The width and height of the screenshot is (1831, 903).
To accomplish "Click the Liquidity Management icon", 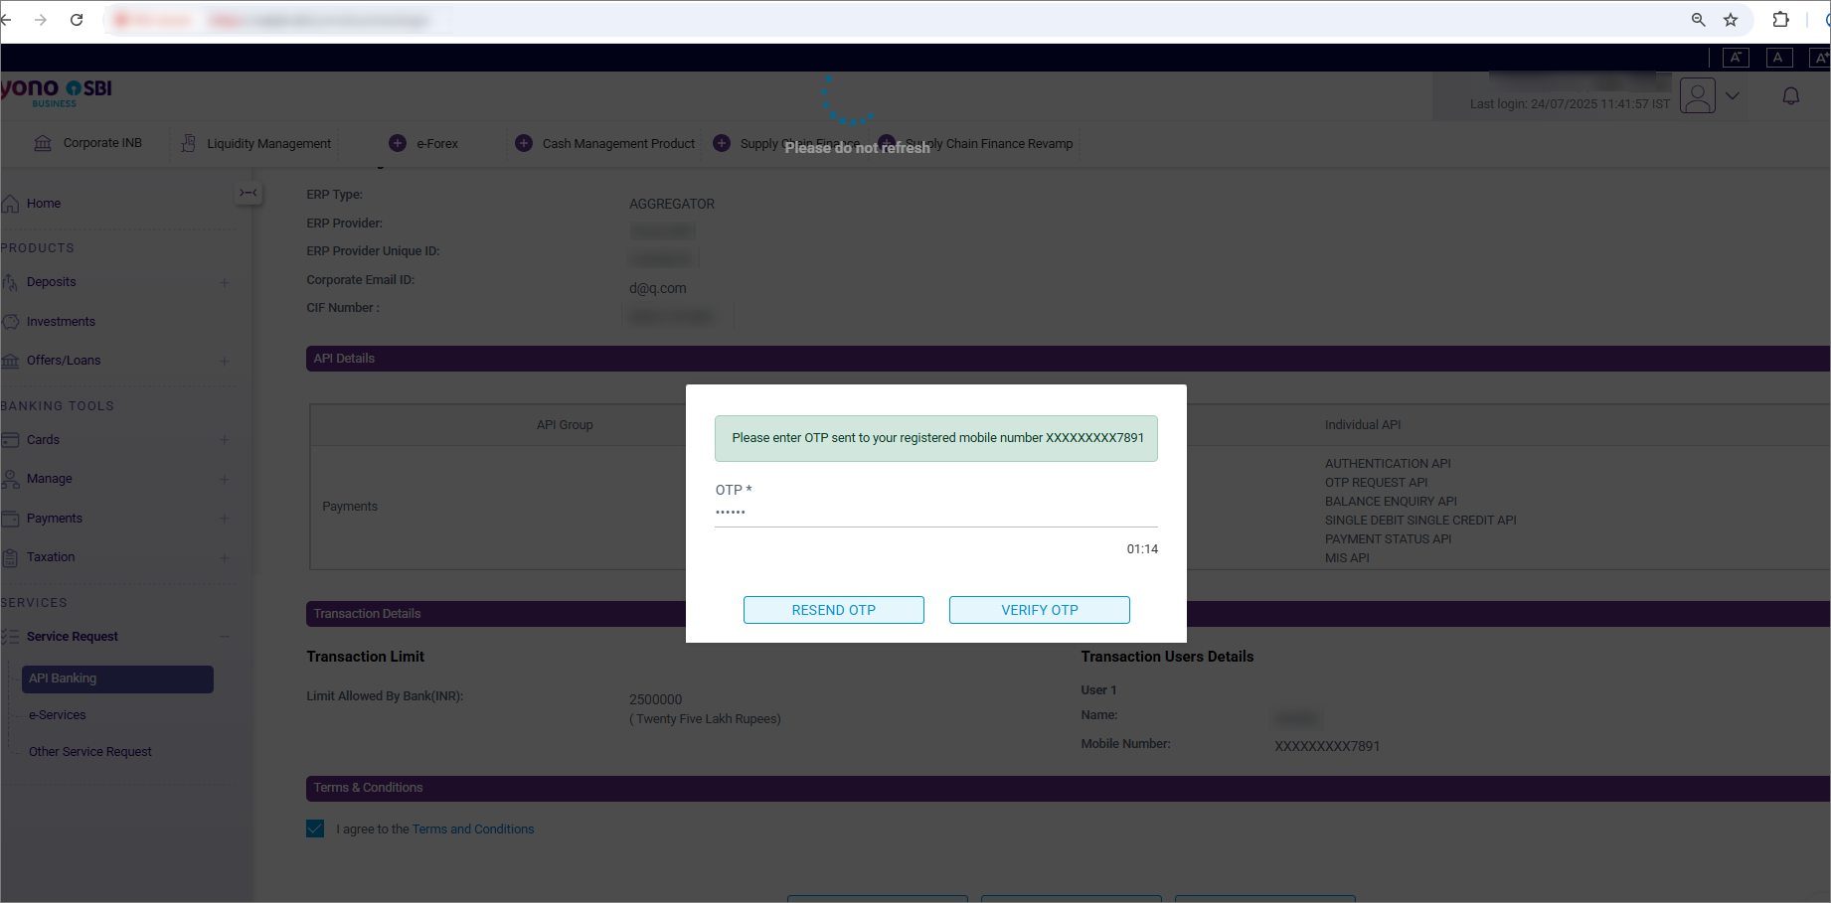I will coord(188,143).
